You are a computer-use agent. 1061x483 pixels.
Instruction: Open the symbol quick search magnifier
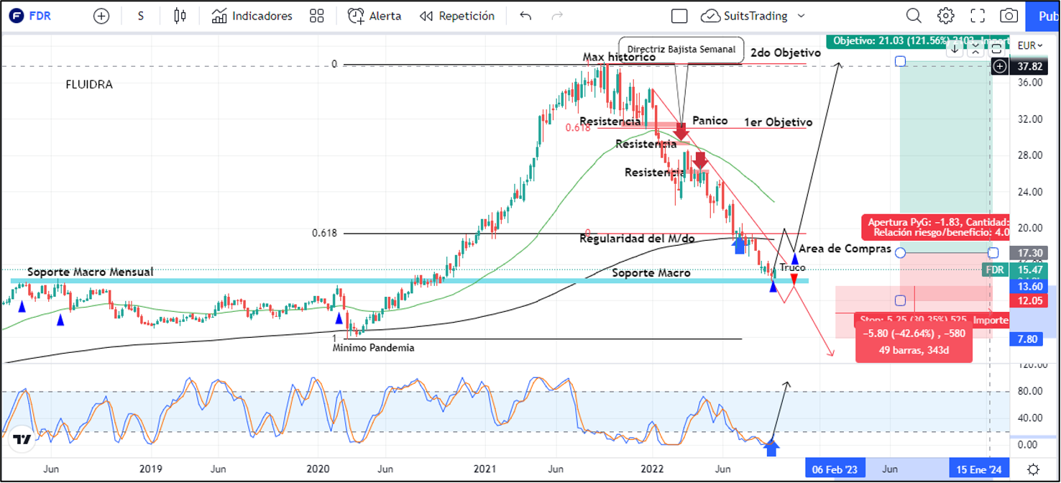(x=913, y=16)
